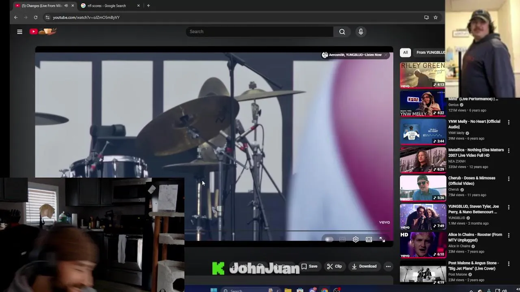
Task: Open title Metallica - Nothing Else Matters
Action: point(476,152)
